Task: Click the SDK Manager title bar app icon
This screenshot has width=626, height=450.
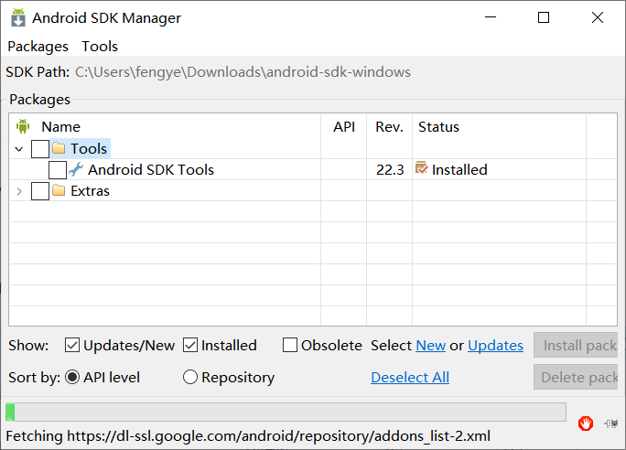Action: [x=16, y=18]
